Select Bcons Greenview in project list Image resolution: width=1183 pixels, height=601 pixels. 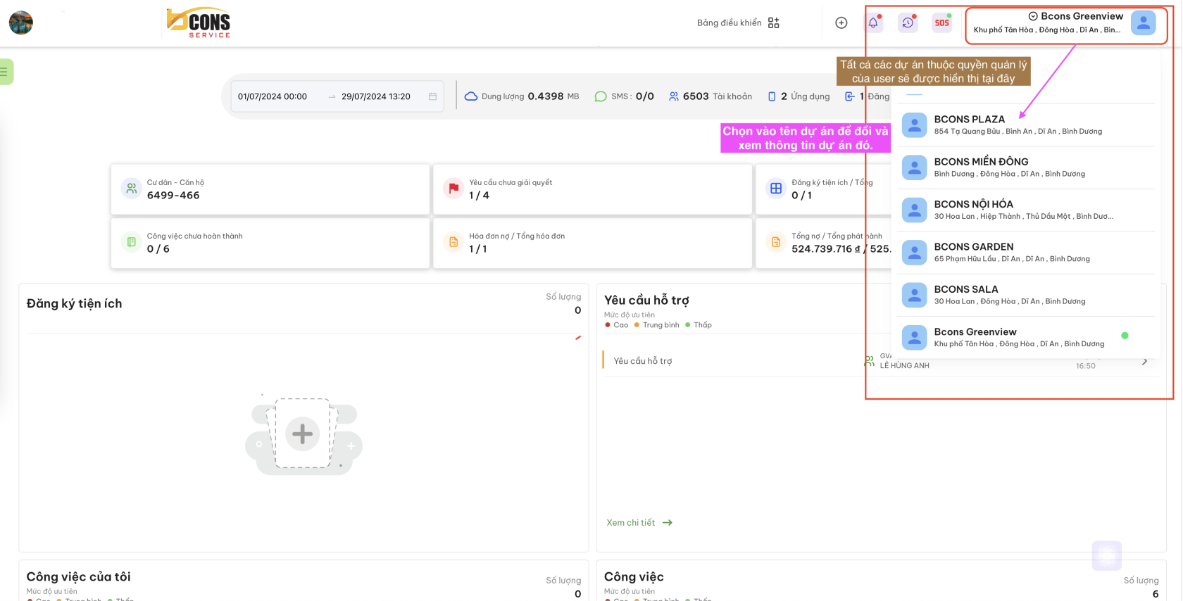tap(1027, 338)
